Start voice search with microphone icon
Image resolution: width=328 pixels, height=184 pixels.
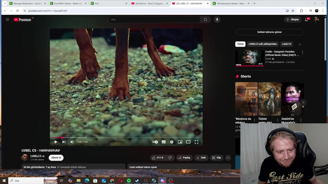click(217, 20)
